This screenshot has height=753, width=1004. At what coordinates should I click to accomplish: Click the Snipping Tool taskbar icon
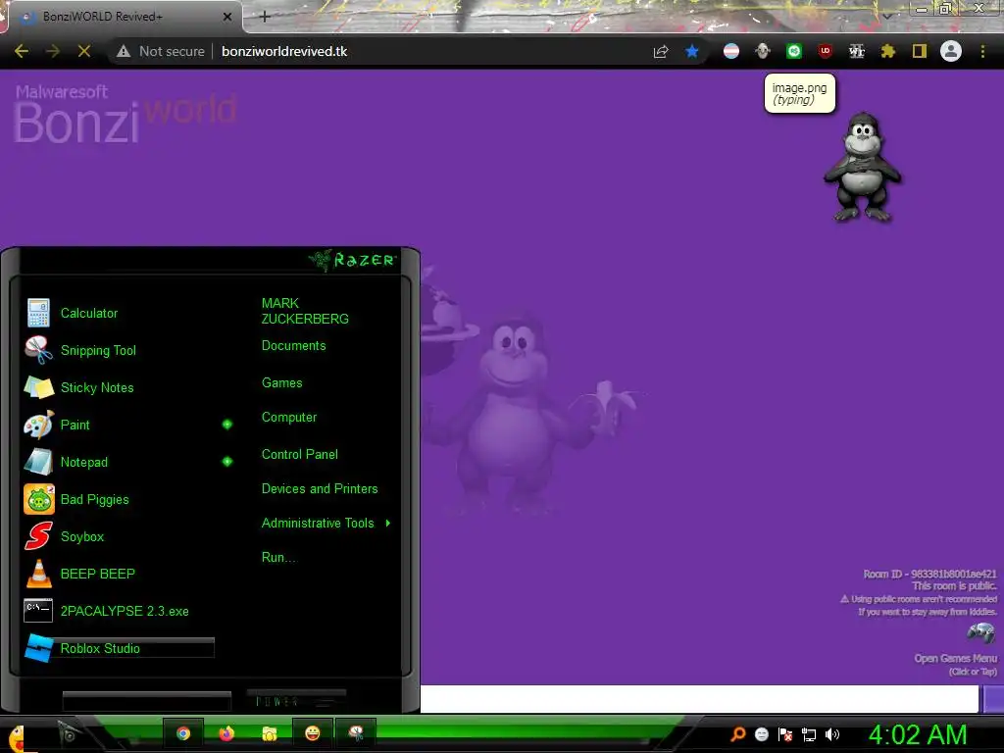[355, 733]
